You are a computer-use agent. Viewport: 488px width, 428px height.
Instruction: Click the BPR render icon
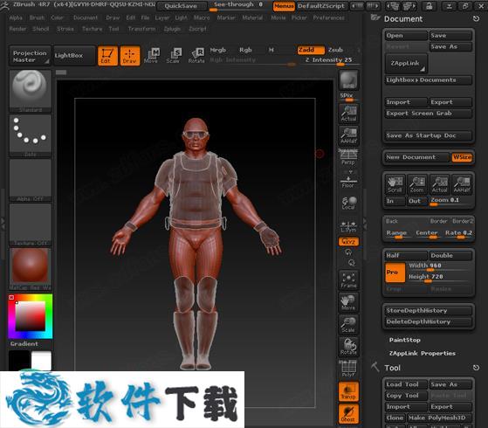[x=348, y=79]
